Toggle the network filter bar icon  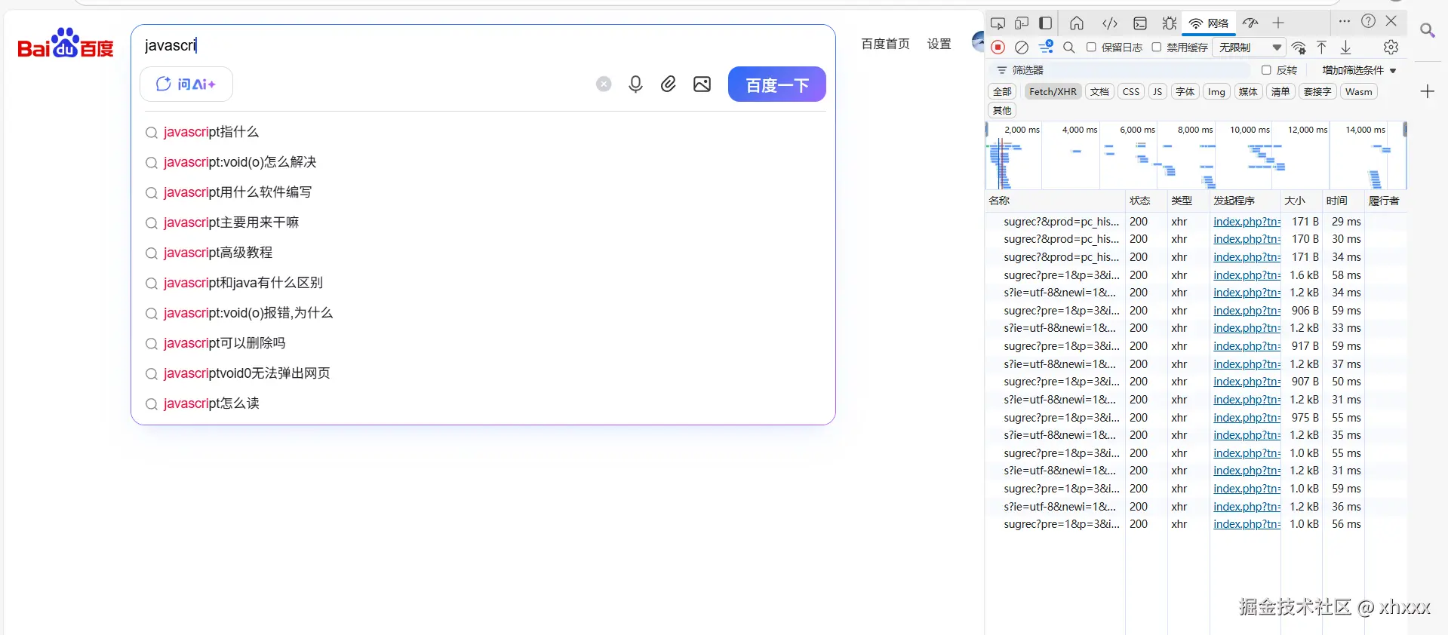pyautogui.click(x=1046, y=48)
